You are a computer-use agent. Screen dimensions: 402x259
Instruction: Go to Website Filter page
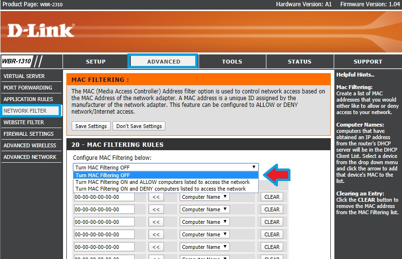24,122
